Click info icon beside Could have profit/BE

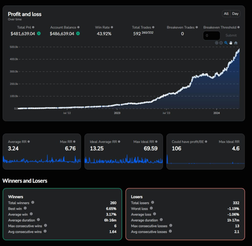coord(206,141)
